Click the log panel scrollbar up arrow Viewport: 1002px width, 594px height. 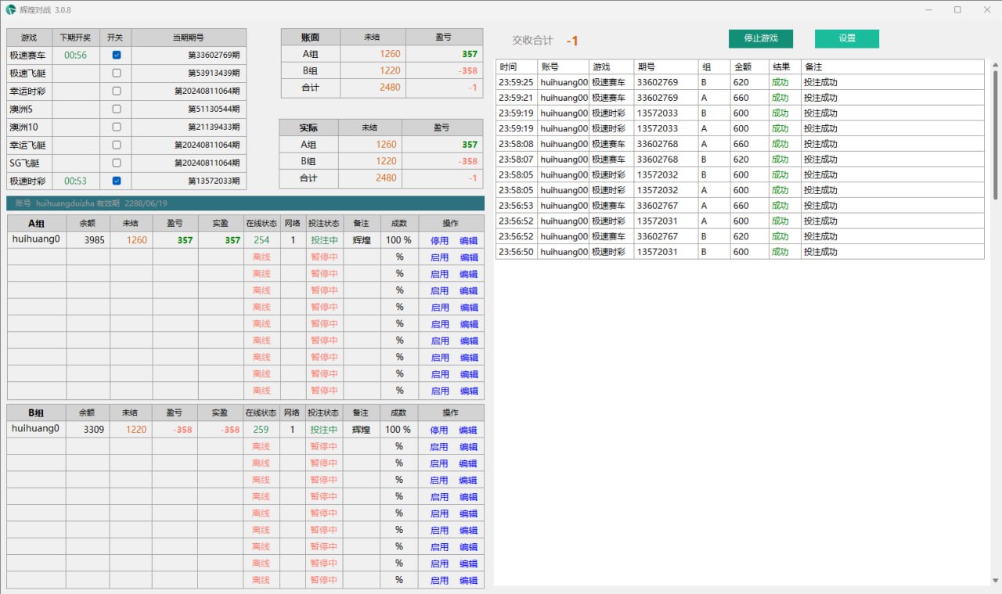click(x=996, y=64)
